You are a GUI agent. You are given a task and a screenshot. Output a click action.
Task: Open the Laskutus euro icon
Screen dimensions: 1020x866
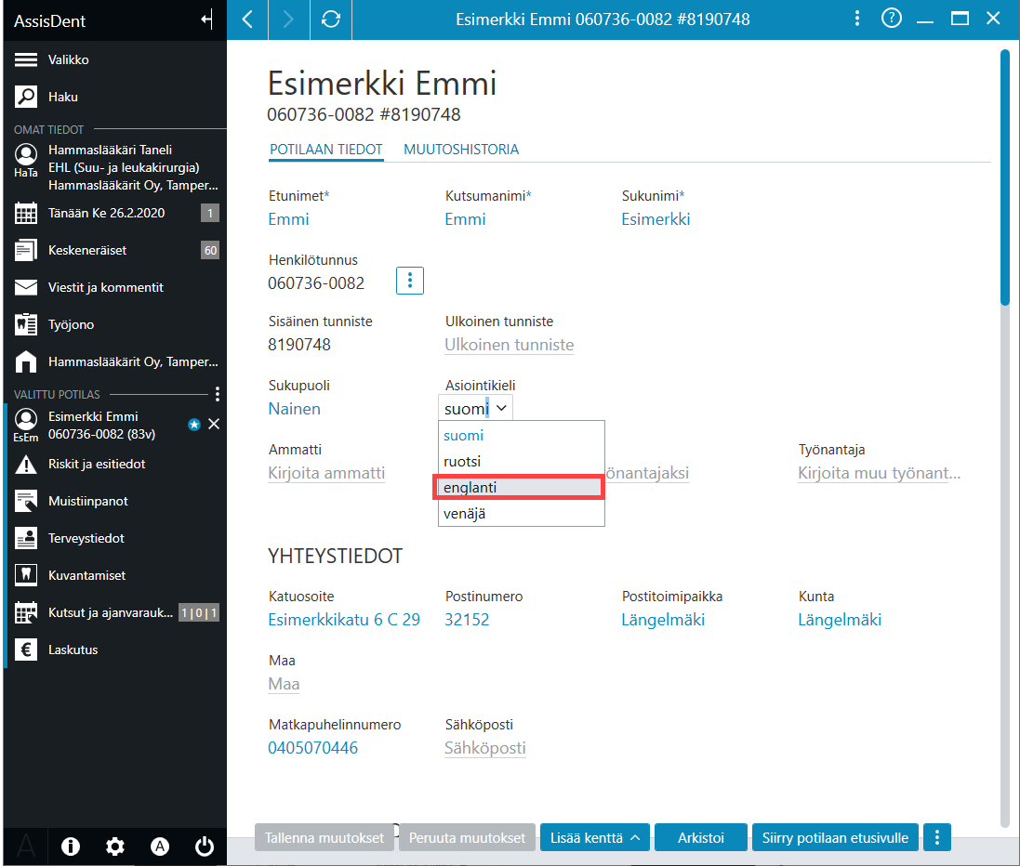[x=26, y=649]
